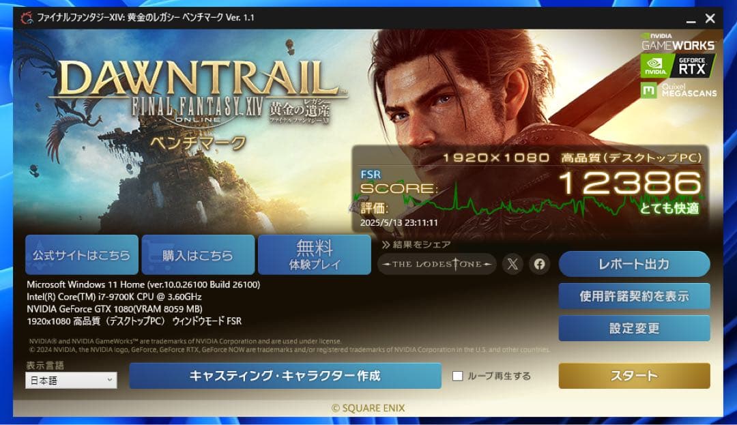The height and width of the screenshot is (425, 737).
Task: Export report with レポート出力 button
Action: point(634,264)
